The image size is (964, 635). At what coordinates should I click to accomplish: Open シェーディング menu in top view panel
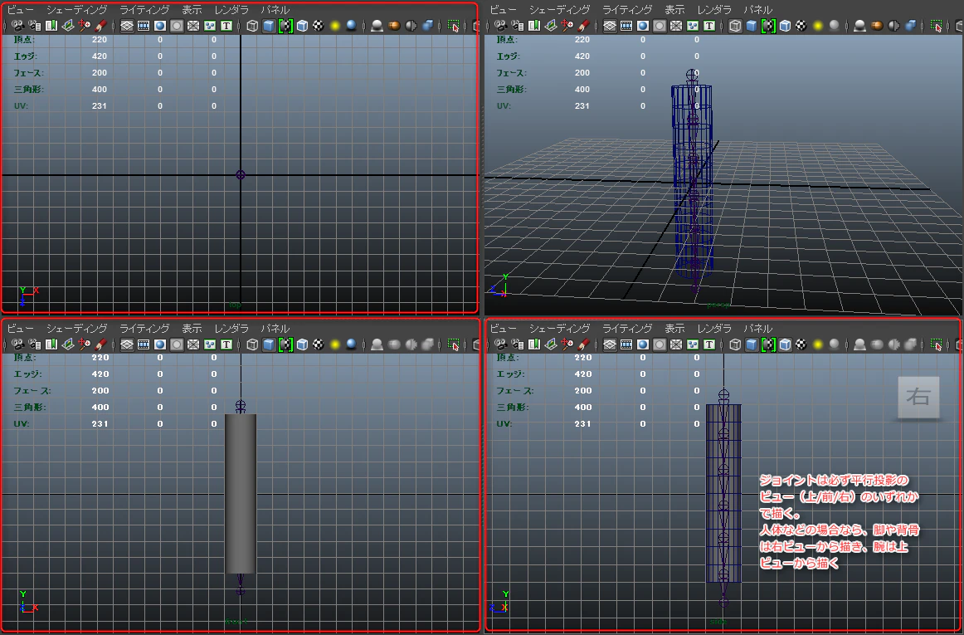pos(77,10)
